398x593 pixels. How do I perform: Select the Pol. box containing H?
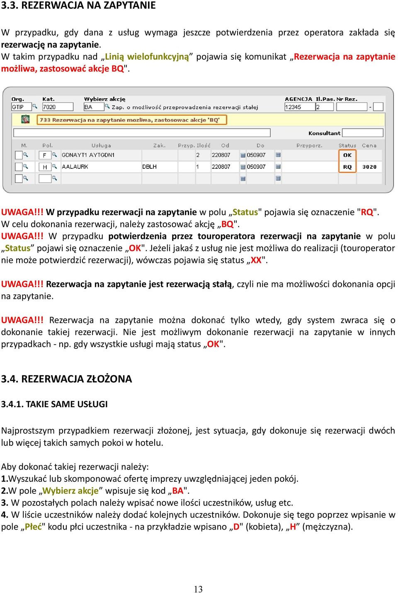pos(45,167)
